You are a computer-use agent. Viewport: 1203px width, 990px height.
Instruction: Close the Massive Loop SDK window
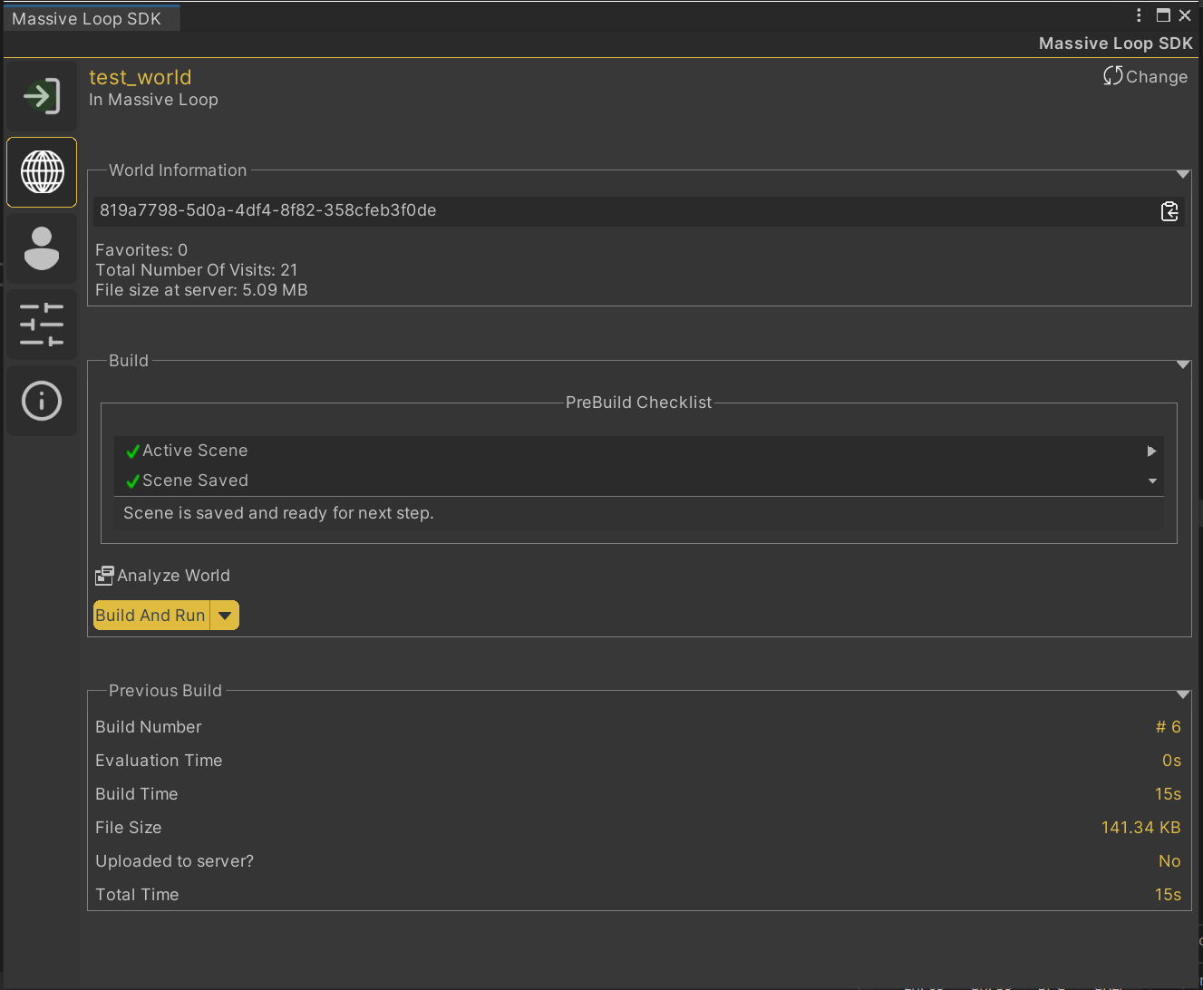(x=1185, y=15)
